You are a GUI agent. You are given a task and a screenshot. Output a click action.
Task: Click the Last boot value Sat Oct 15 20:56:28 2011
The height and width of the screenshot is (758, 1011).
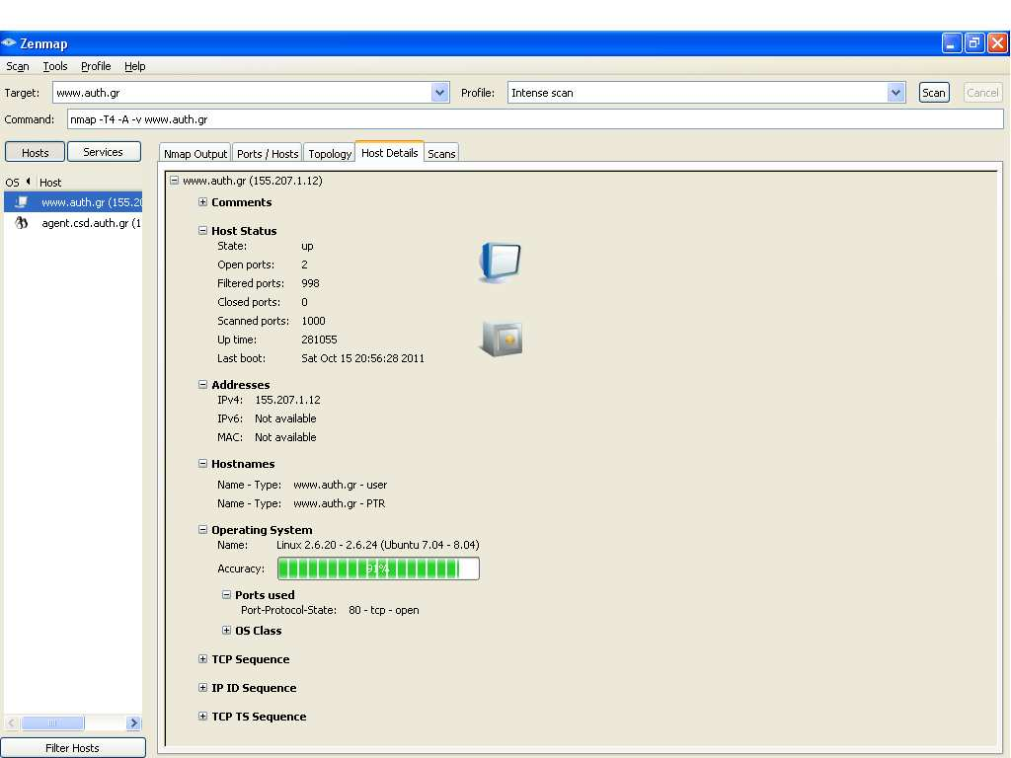(x=363, y=358)
